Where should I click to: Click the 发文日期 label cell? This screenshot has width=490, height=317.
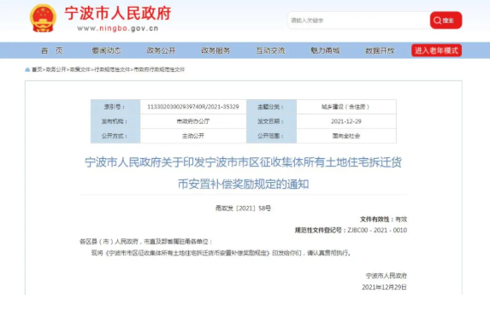[x=271, y=121]
